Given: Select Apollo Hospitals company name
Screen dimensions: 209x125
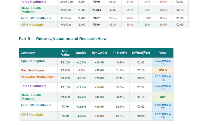Looking at the screenshot, I should (x=33, y=61).
